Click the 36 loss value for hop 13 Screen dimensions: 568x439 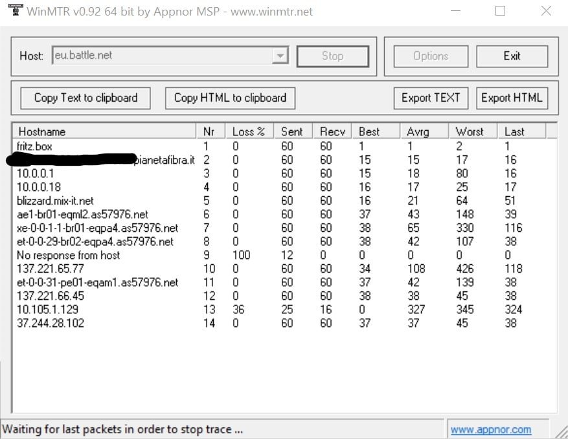238,310
